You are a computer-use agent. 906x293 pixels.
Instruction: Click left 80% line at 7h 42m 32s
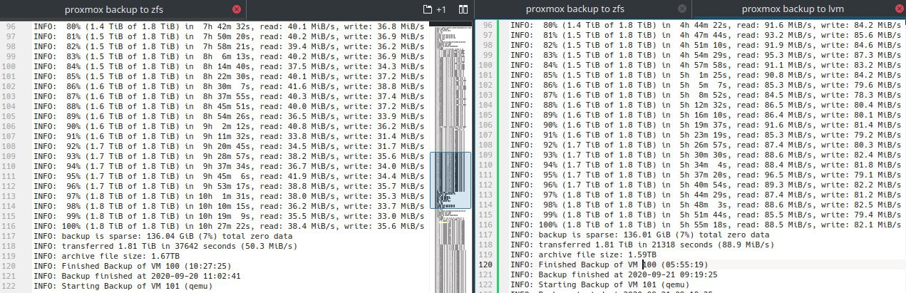[x=229, y=26]
